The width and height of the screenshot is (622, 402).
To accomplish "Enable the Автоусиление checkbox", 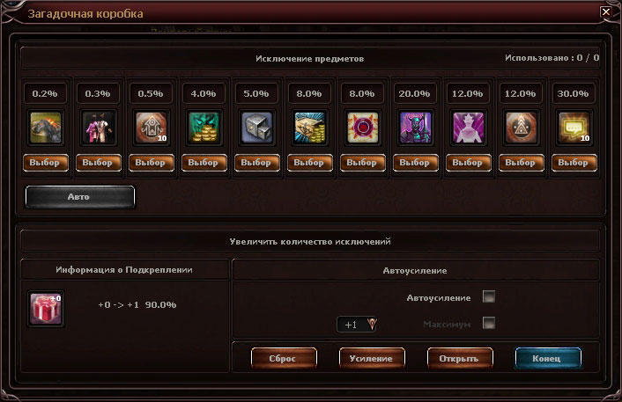I will tap(489, 296).
